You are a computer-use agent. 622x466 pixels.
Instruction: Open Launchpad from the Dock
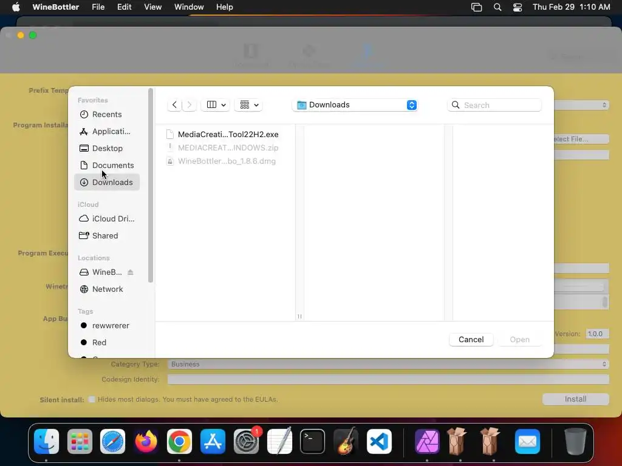[x=80, y=442]
